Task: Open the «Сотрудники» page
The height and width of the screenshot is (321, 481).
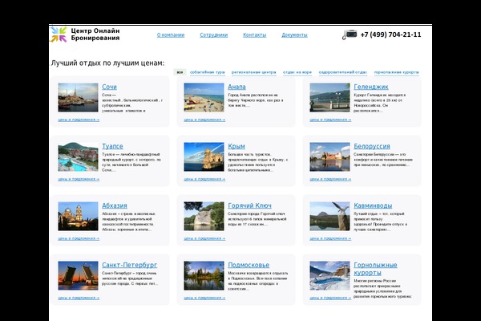Action: click(214, 35)
